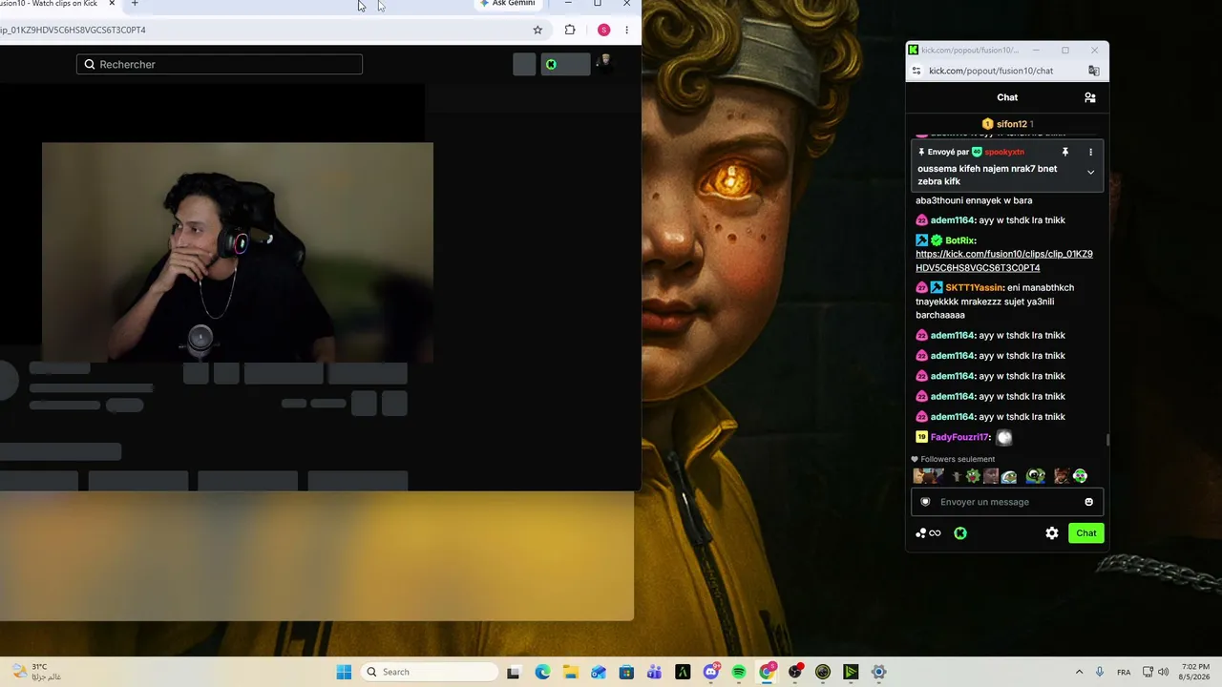Image resolution: width=1222 pixels, height=687 pixels.
Task: Click the green Kick logo below chat
Action: point(960,533)
